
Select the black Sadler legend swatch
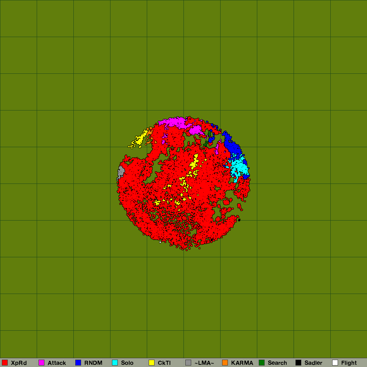click(298, 363)
